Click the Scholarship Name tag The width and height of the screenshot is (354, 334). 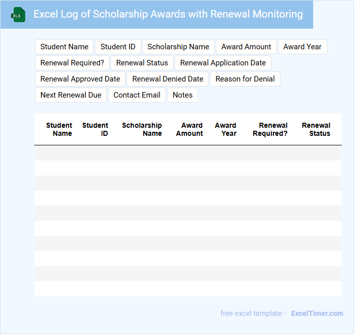tap(178, 47)
